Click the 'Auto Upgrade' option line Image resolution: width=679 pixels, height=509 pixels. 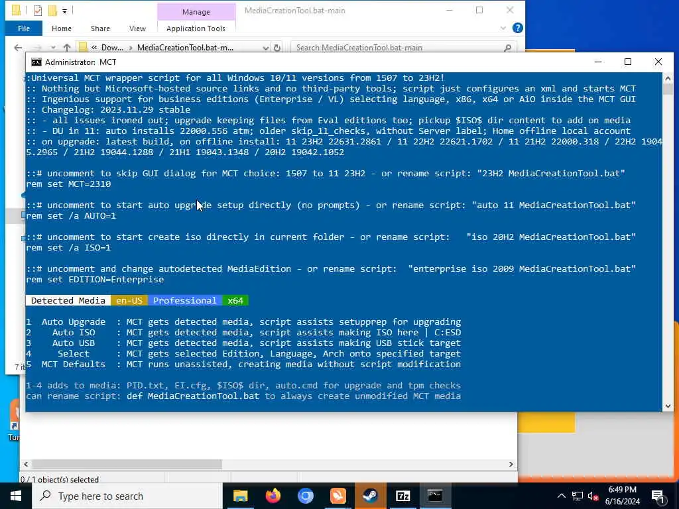(243, 322)
